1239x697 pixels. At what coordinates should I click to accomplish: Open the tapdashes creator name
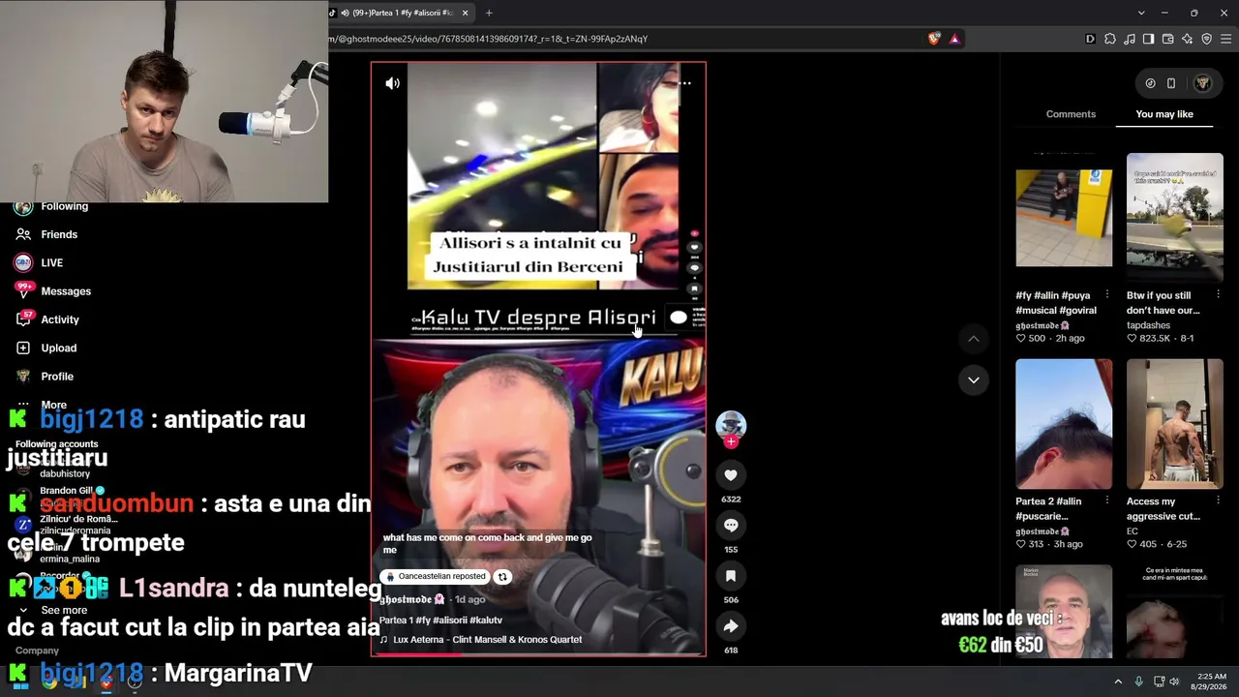(x=1148, y=325)
